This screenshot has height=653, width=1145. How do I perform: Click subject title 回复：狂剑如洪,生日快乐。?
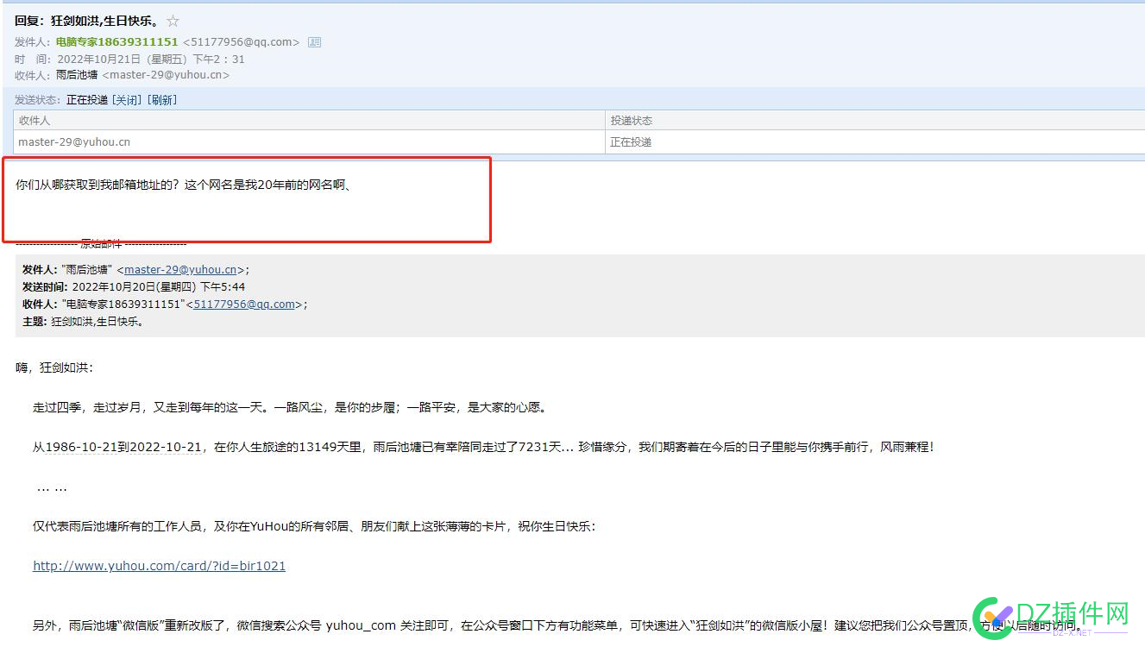87,21
